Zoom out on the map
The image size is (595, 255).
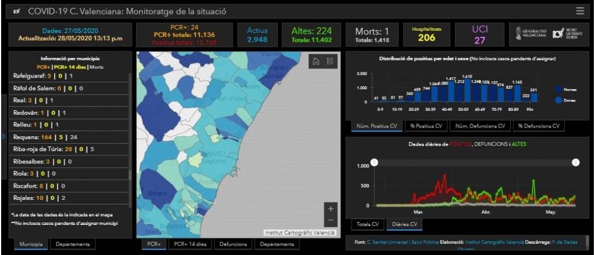pos(331,221)
